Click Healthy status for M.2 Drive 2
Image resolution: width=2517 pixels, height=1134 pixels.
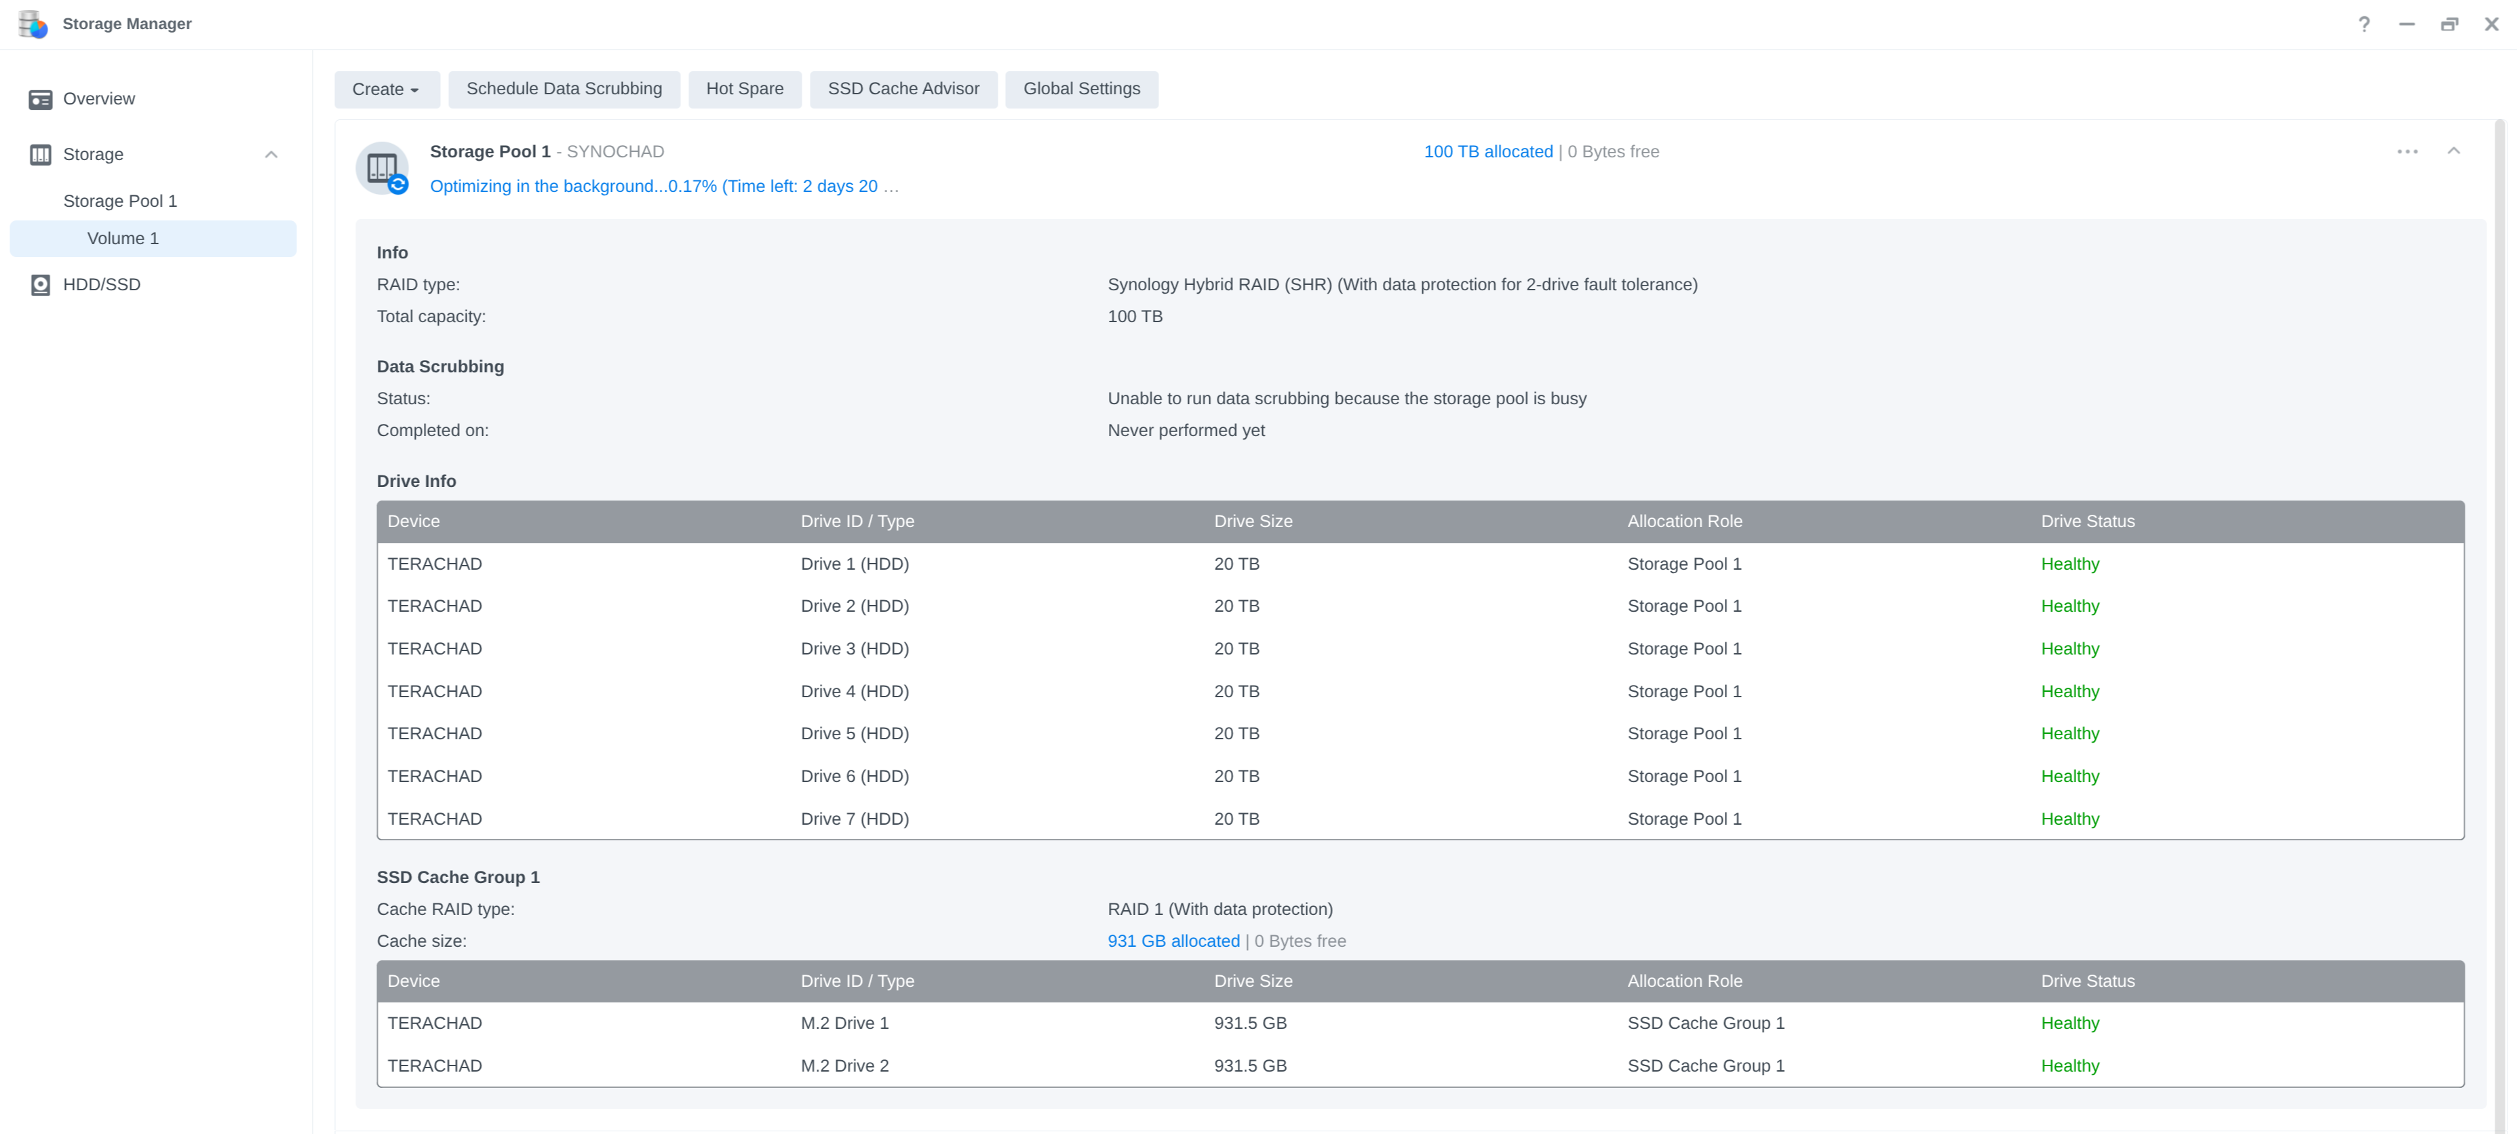pos(2069,1065)
